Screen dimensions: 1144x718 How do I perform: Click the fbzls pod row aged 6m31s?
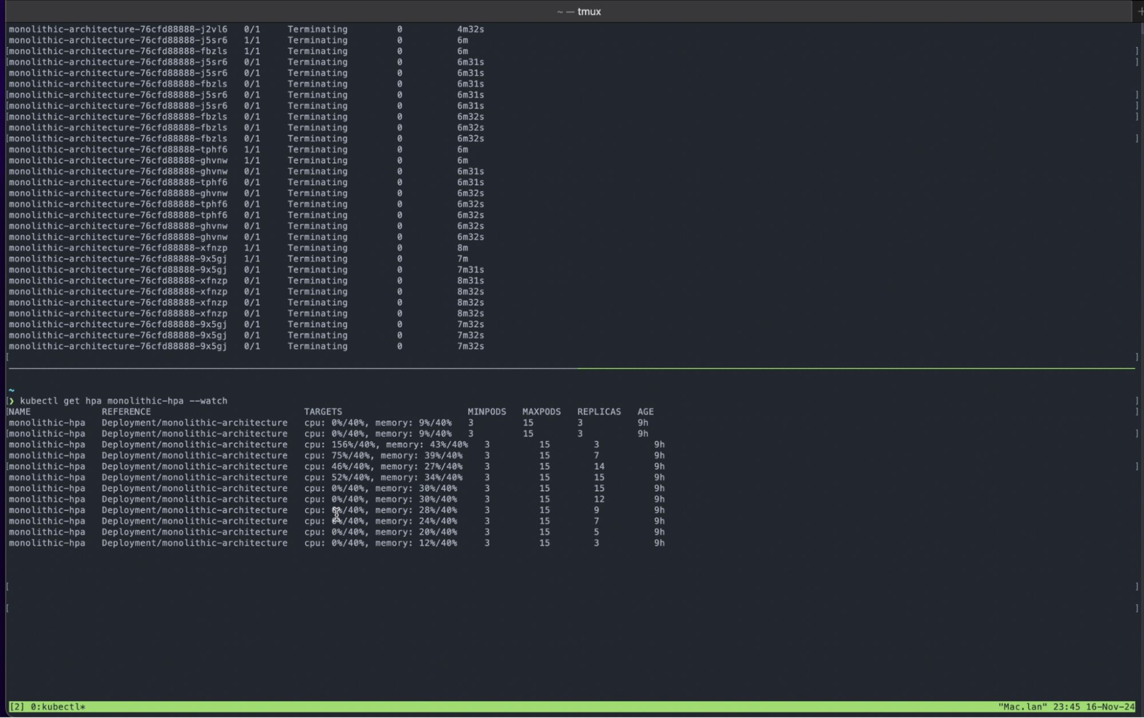pyautogui.click(x=246, y=84)
